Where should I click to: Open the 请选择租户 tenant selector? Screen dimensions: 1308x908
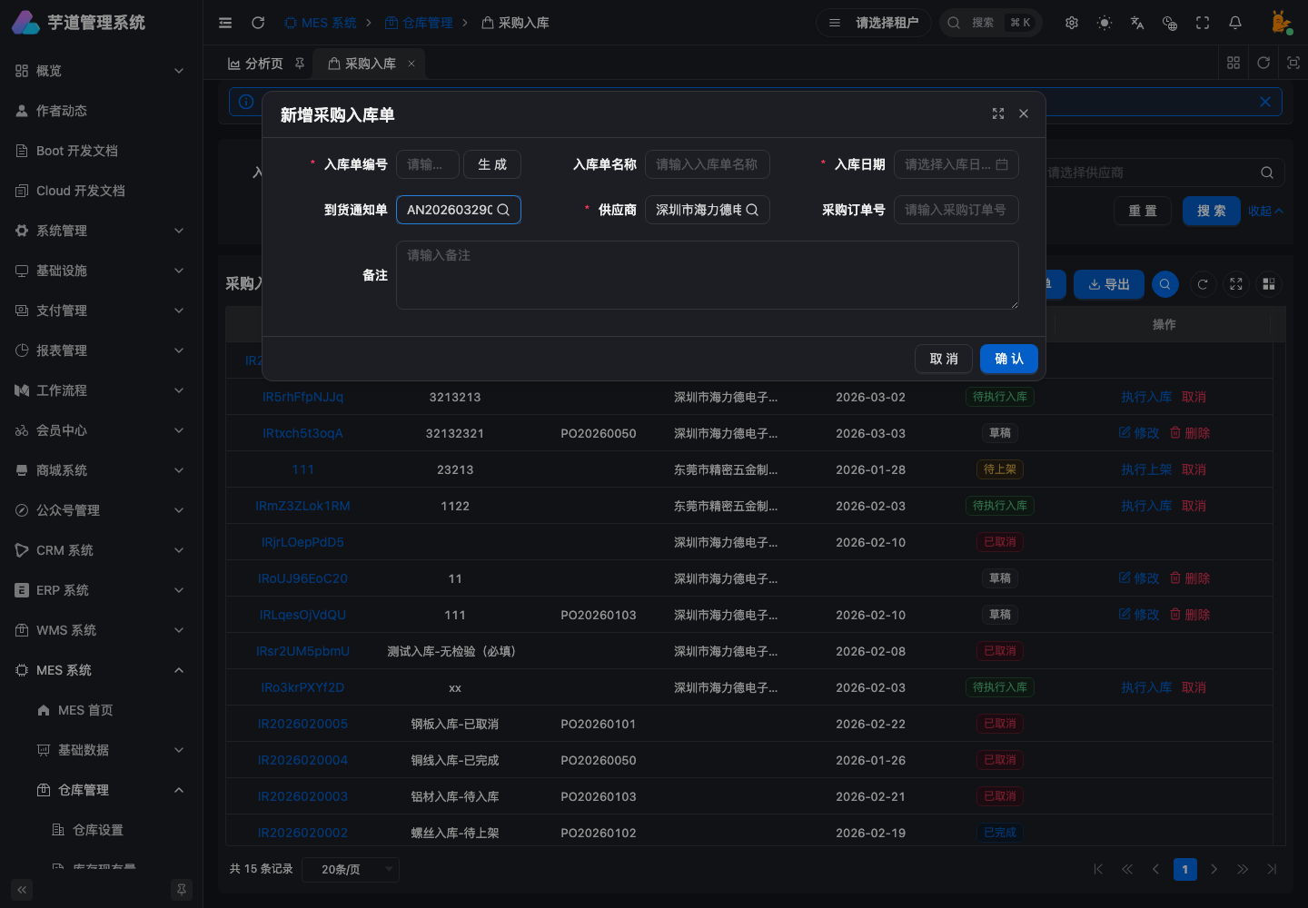tap(874, 23)
